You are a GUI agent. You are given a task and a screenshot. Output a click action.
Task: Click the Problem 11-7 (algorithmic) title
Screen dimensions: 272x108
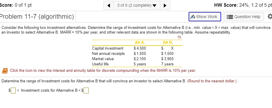[x=37, y=17]
